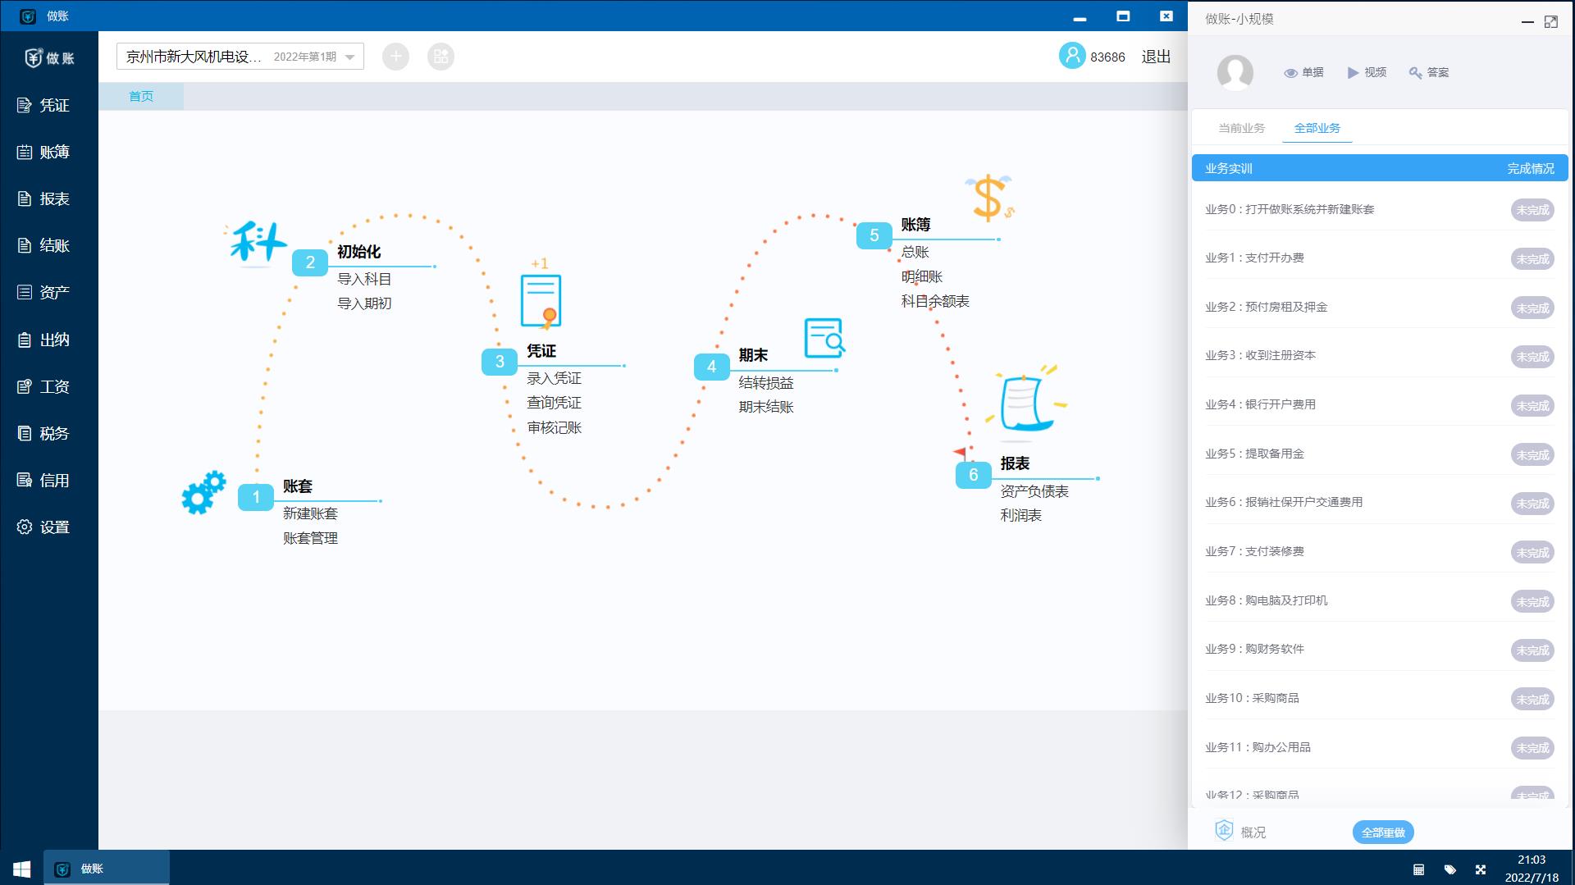Open the 结账 sidebar menu
Screen dimensions: 1575x885
point(44,245)
